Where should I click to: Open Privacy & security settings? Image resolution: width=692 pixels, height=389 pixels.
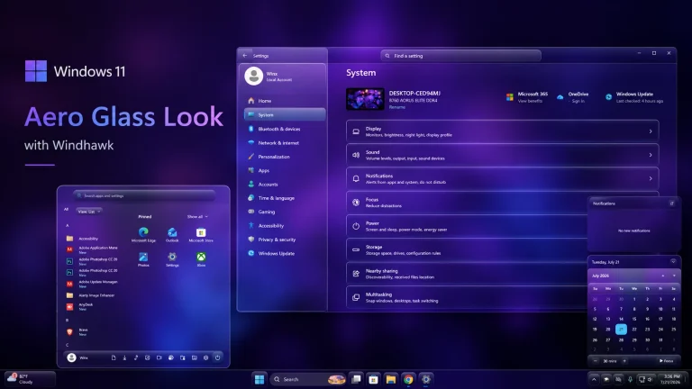pyautogui.click(x=284, y=240)
